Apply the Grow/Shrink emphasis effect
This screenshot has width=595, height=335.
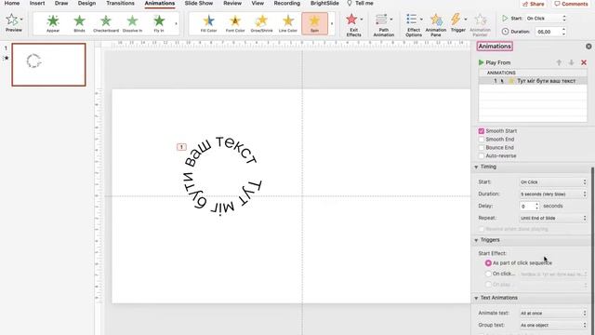point(261,23)
